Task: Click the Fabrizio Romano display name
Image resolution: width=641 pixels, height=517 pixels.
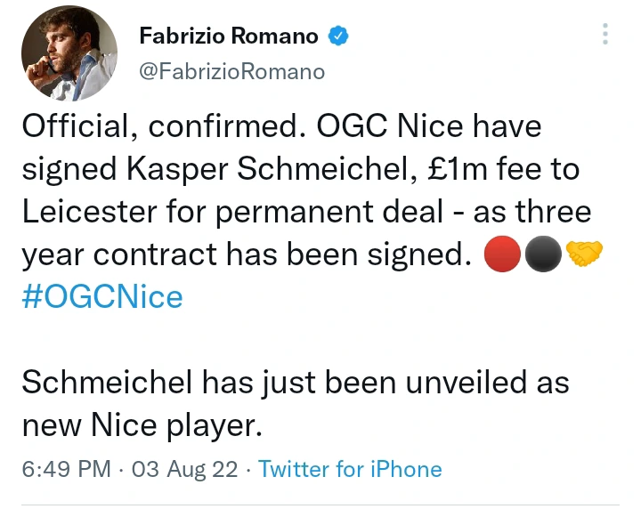Action: click(x=228, y=36)
